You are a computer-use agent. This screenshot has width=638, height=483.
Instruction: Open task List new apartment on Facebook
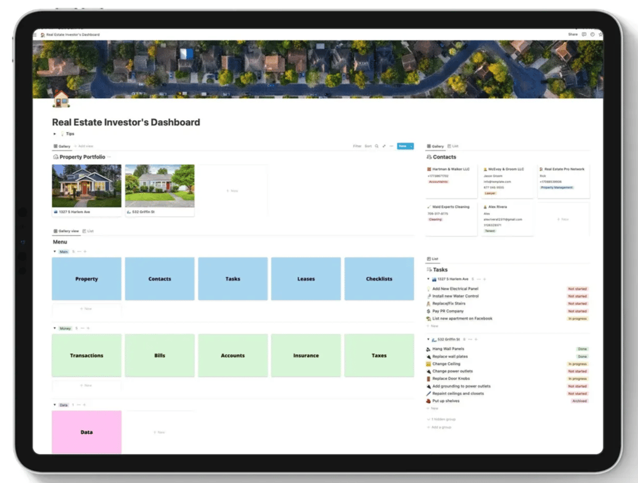tap(462, 318)
